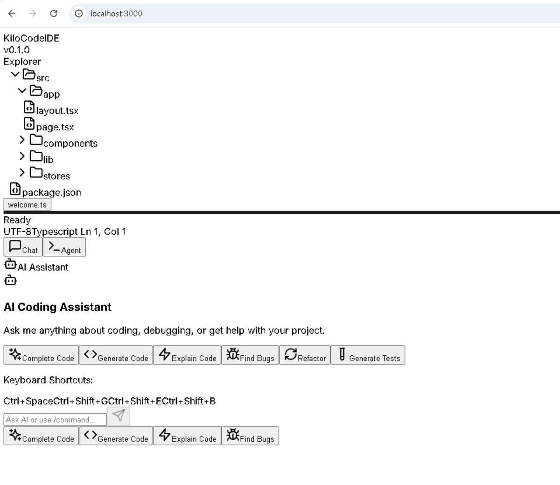Click Explain Code above Keyboard Shortcuts

tap(187, 355)
